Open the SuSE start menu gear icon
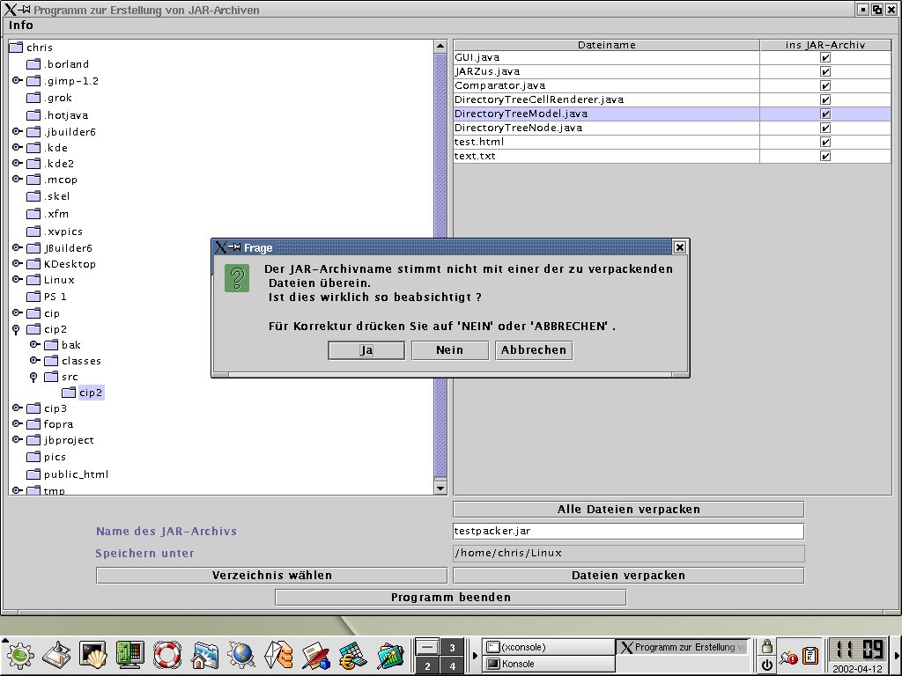The image size is (902, 676). click(19, 655)
